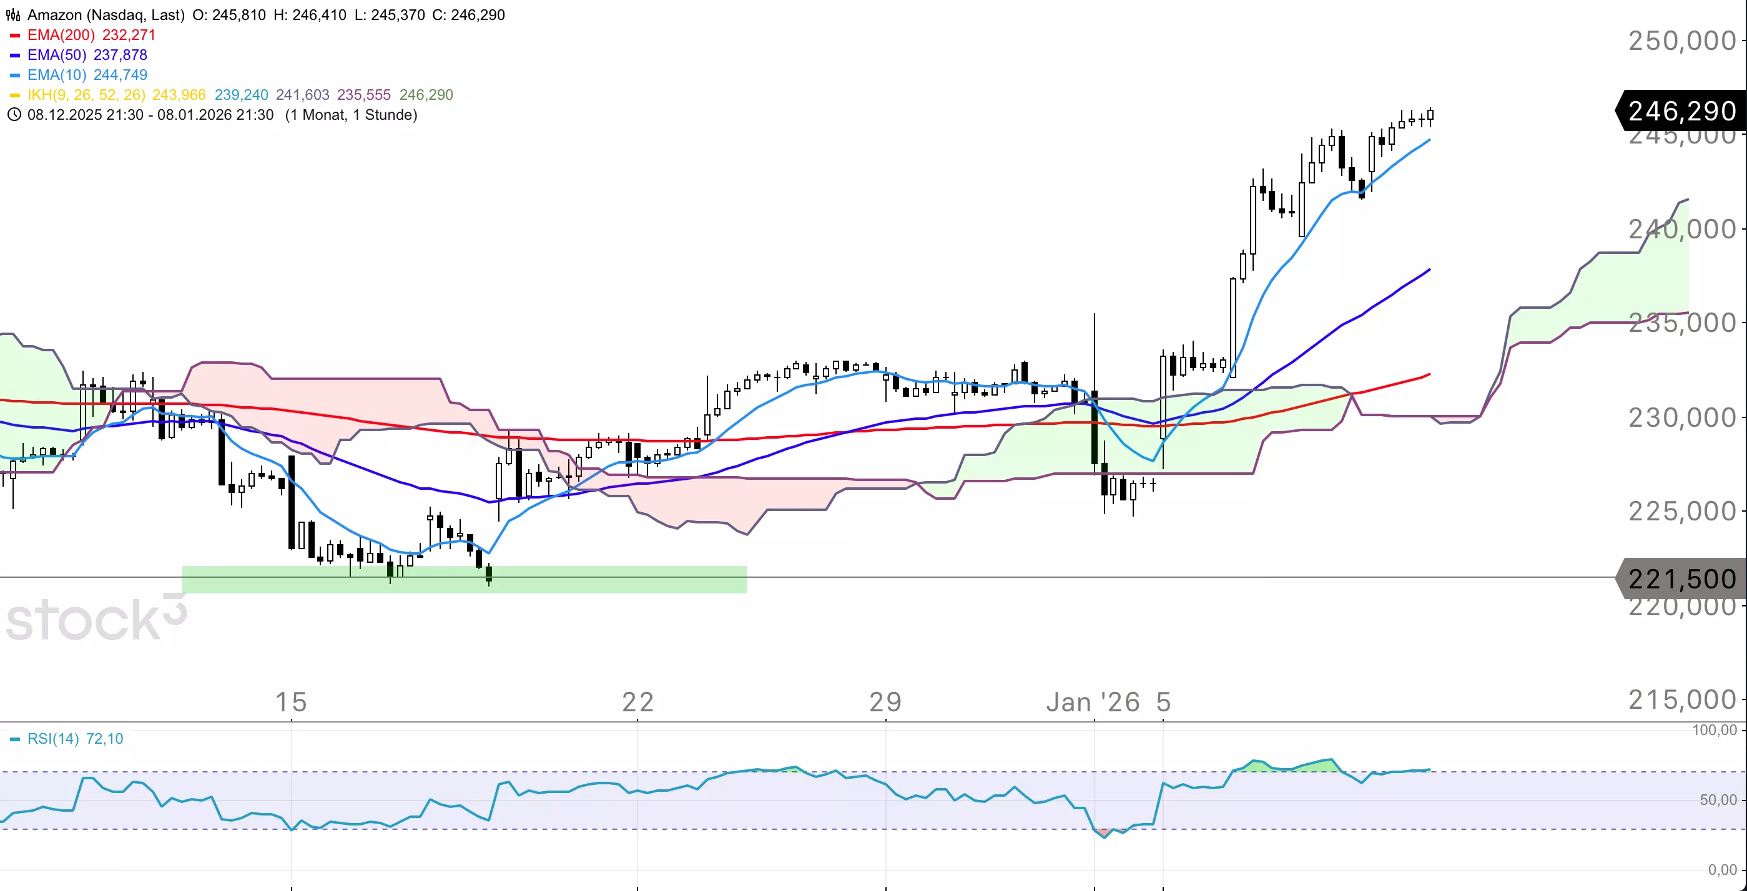Click the 22 date marker on time axis
The height and width of the screenshot is (891, 1747).
637,702
